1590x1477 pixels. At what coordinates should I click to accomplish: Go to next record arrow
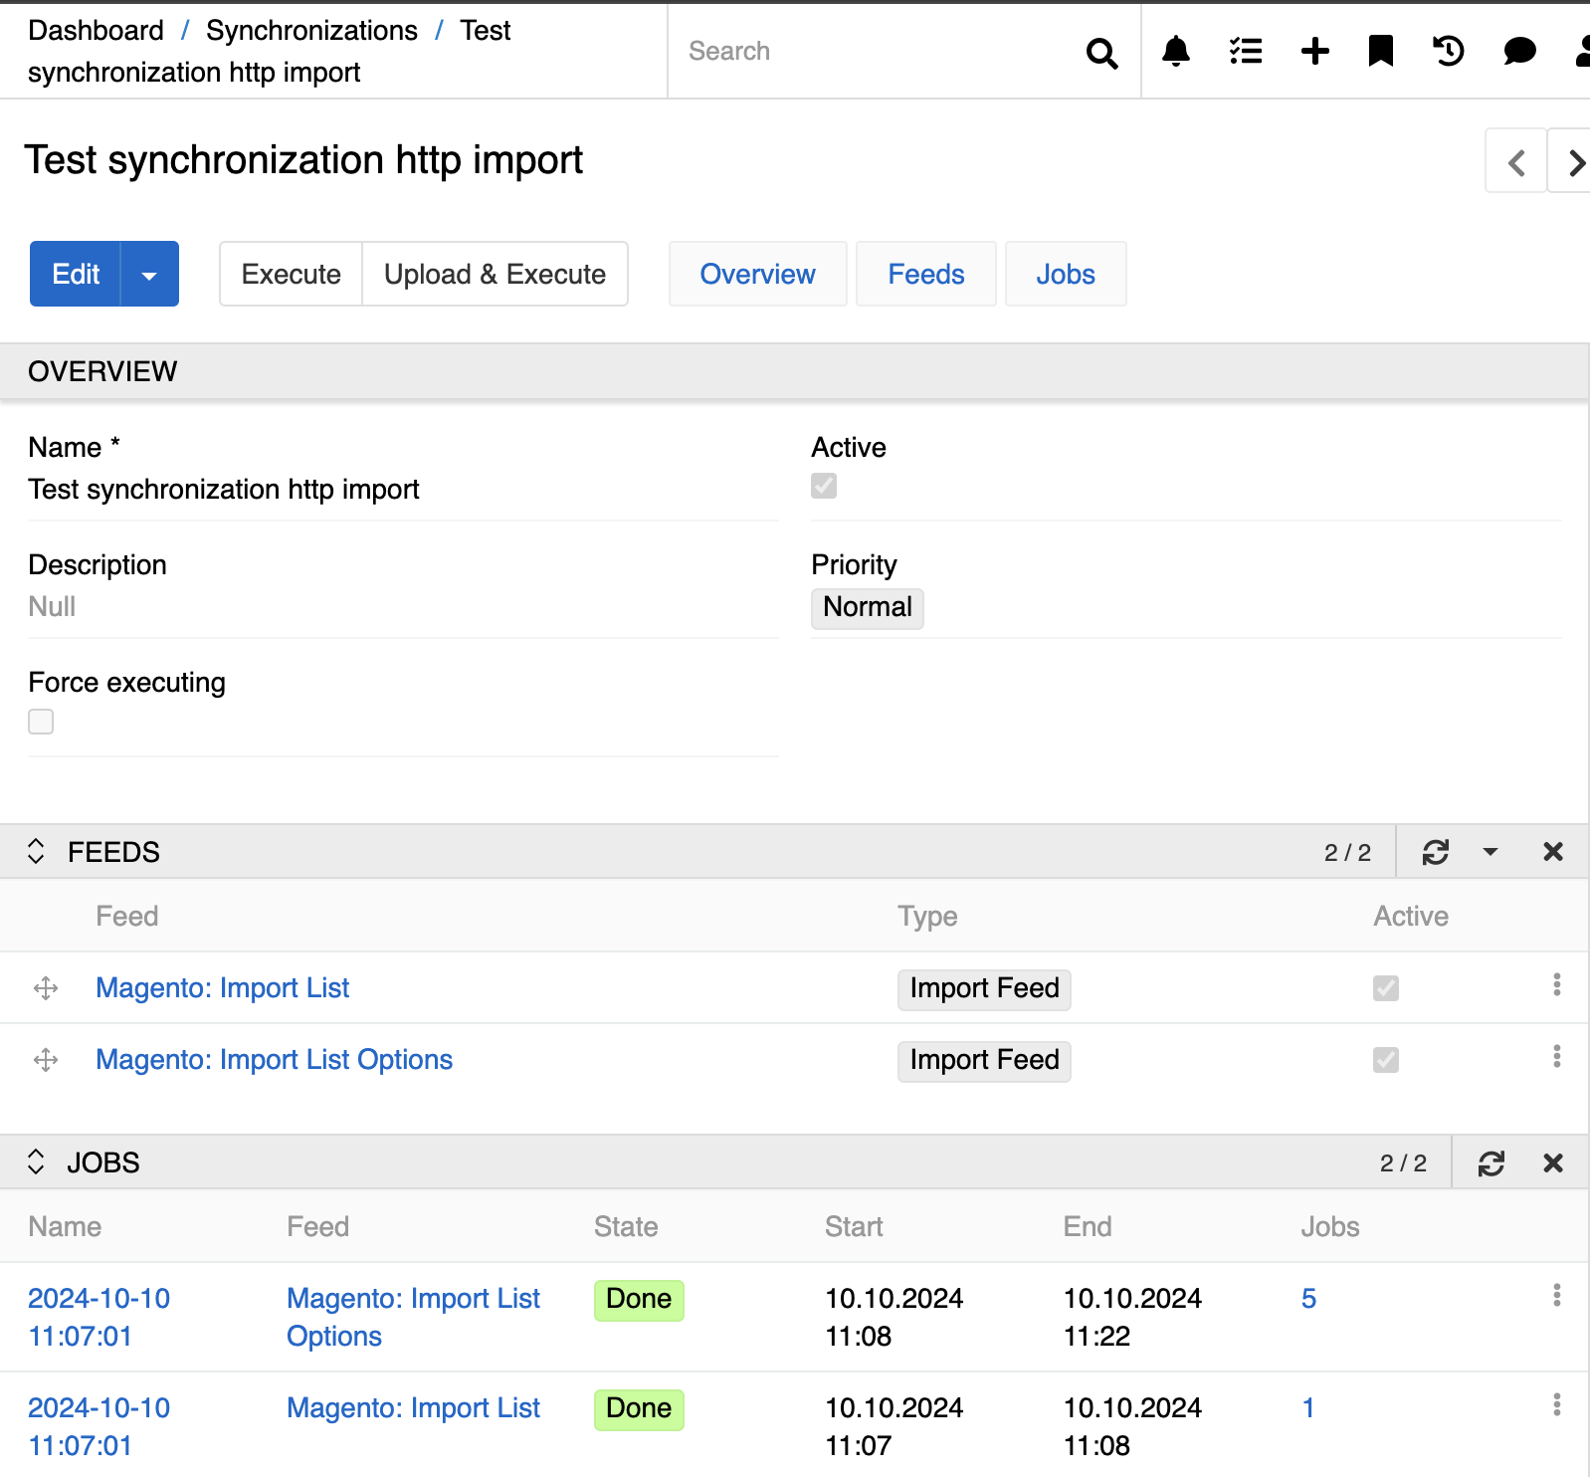(1571, 161)
